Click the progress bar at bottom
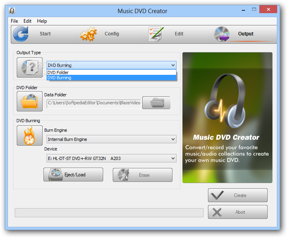Image resolution: width=288 pixels, height=238 pixels. point(109,213)
